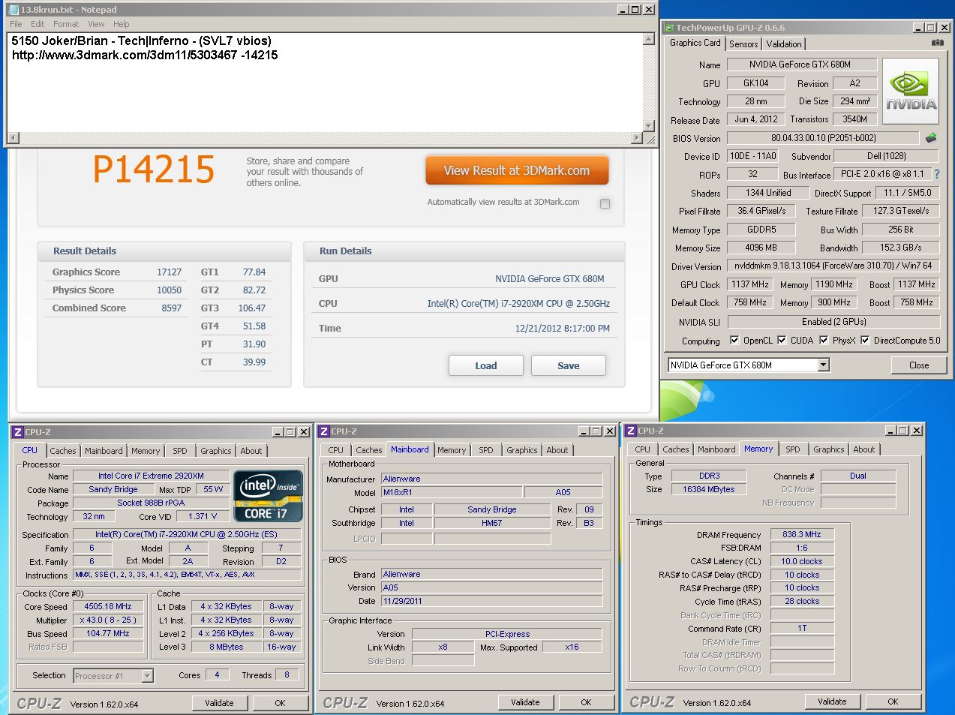Click OK in the CPU-Z Mainboard window
The width and height of the screenshot is (955, 715).
tap(586, 702)
